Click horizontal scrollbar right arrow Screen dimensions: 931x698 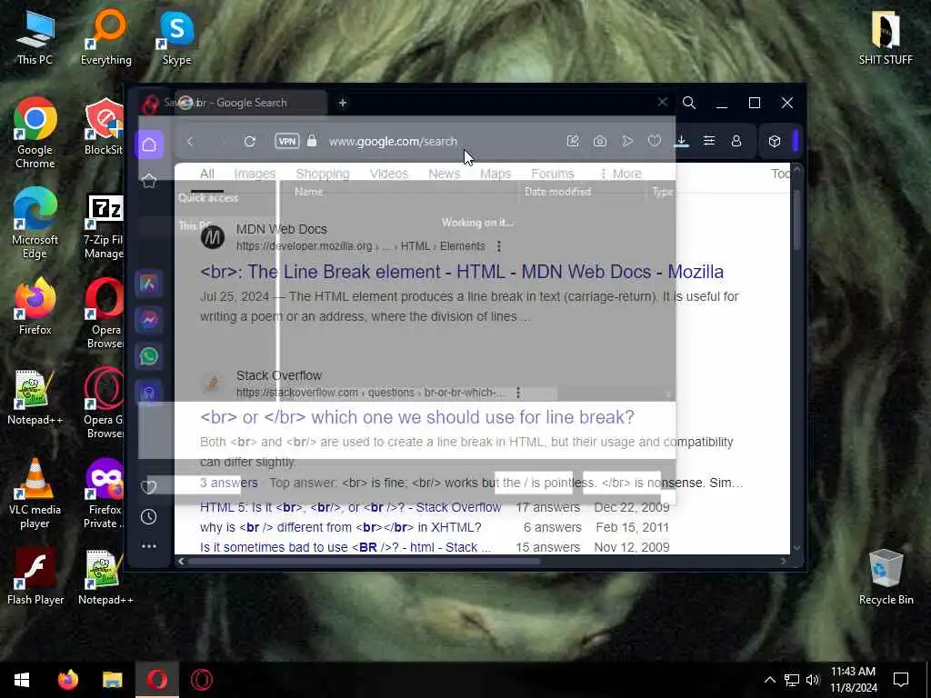coord(783,561)
